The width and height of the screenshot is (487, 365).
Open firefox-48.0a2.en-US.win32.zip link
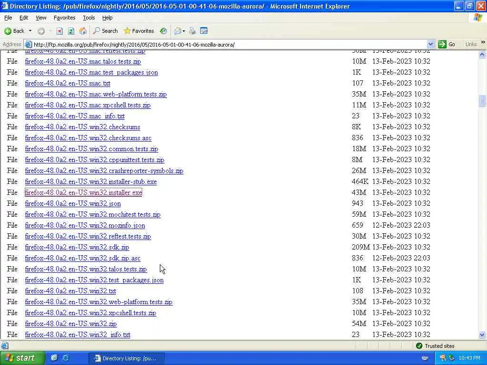click(71, 324)
